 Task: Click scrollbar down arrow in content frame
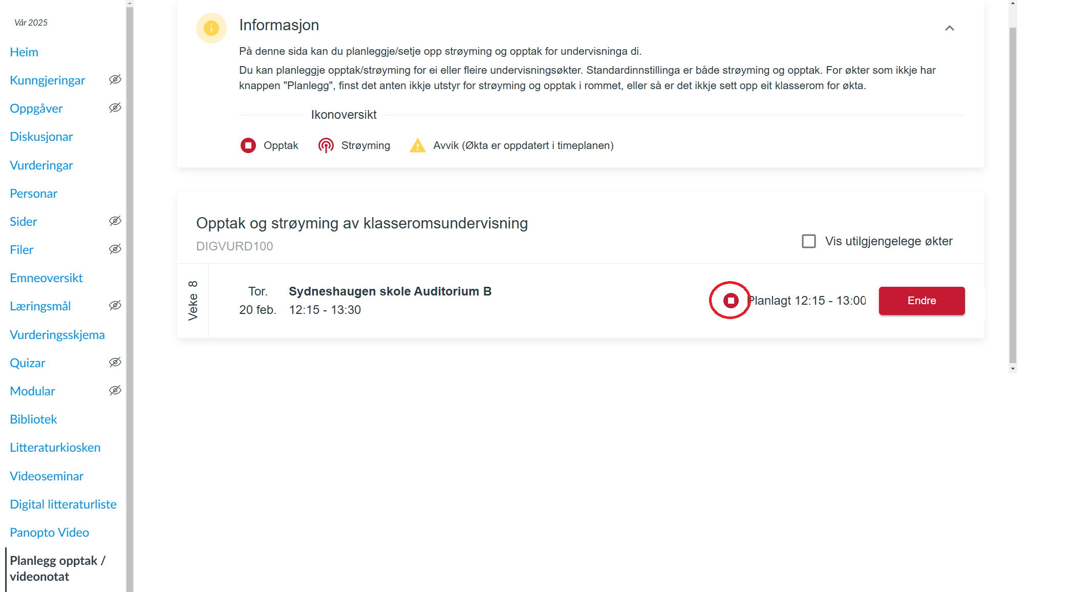(1013, 369)
